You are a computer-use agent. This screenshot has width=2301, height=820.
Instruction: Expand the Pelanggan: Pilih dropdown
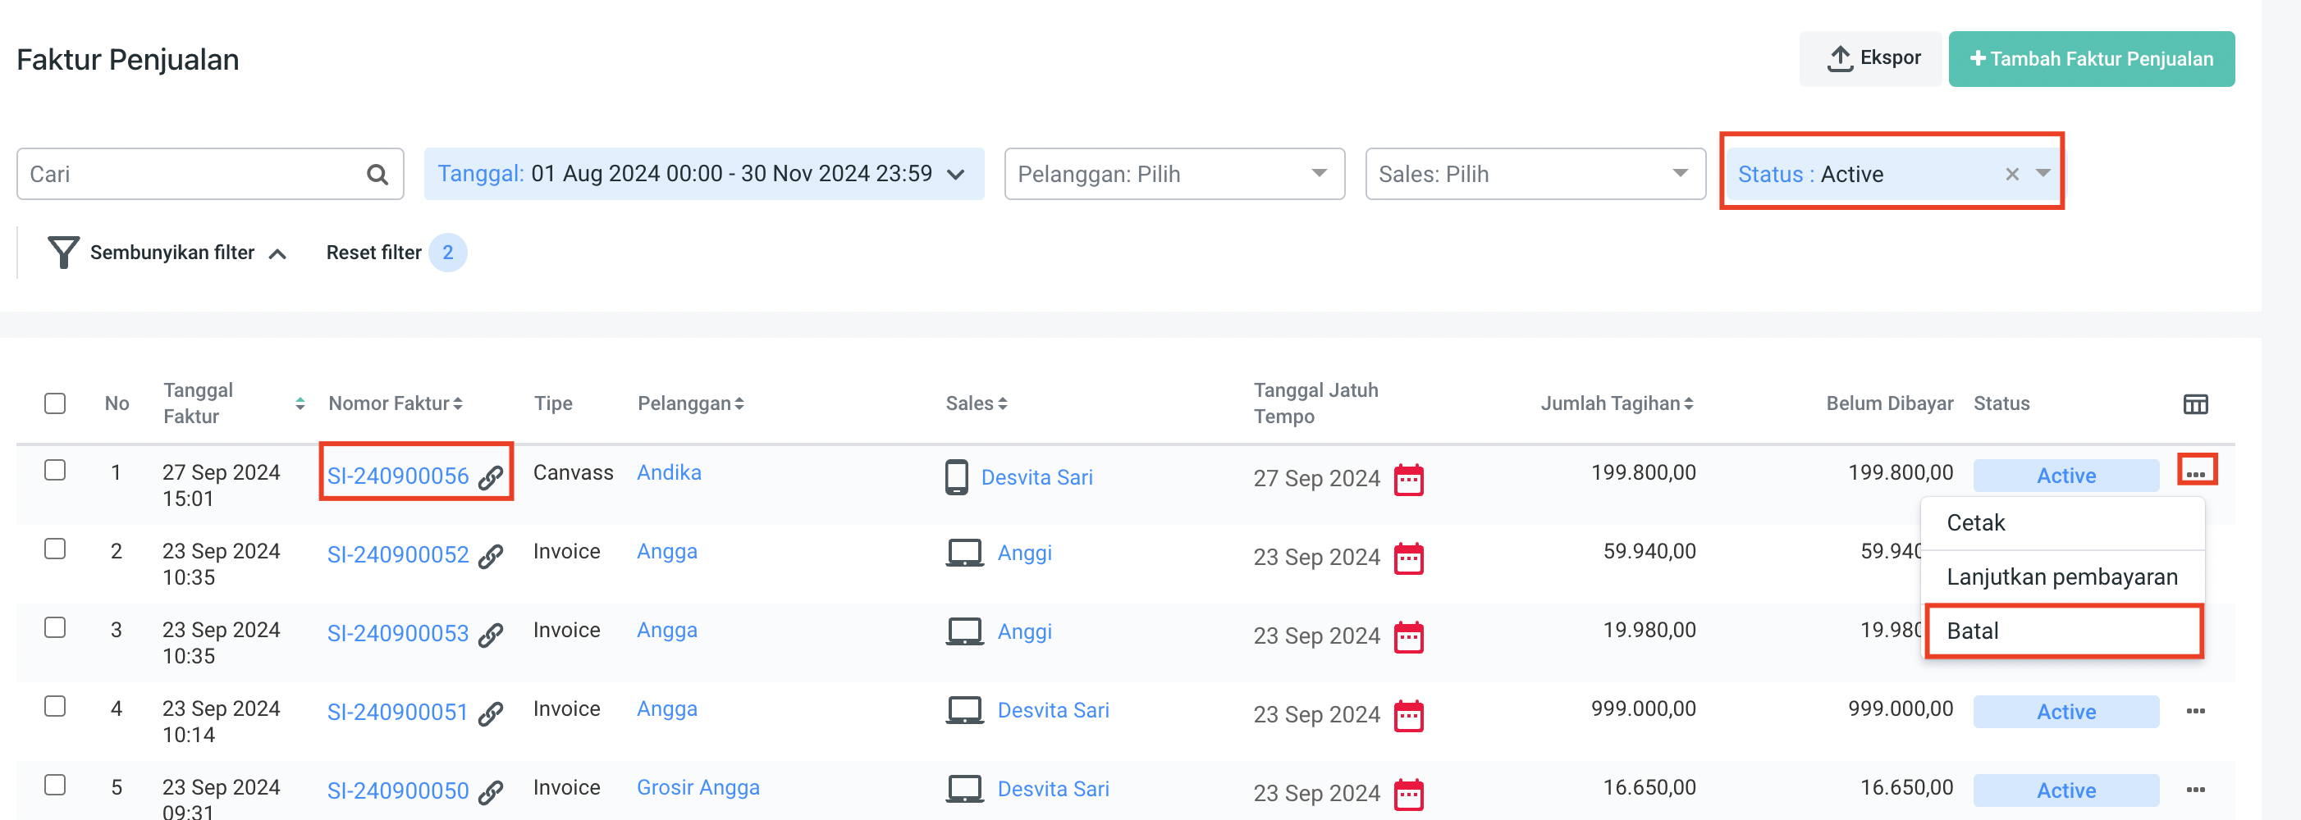[x=1173, y=174]
